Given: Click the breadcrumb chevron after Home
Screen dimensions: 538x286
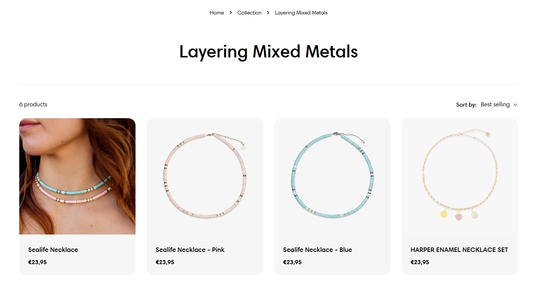Looking at the screenshot, I should point(231,13).
